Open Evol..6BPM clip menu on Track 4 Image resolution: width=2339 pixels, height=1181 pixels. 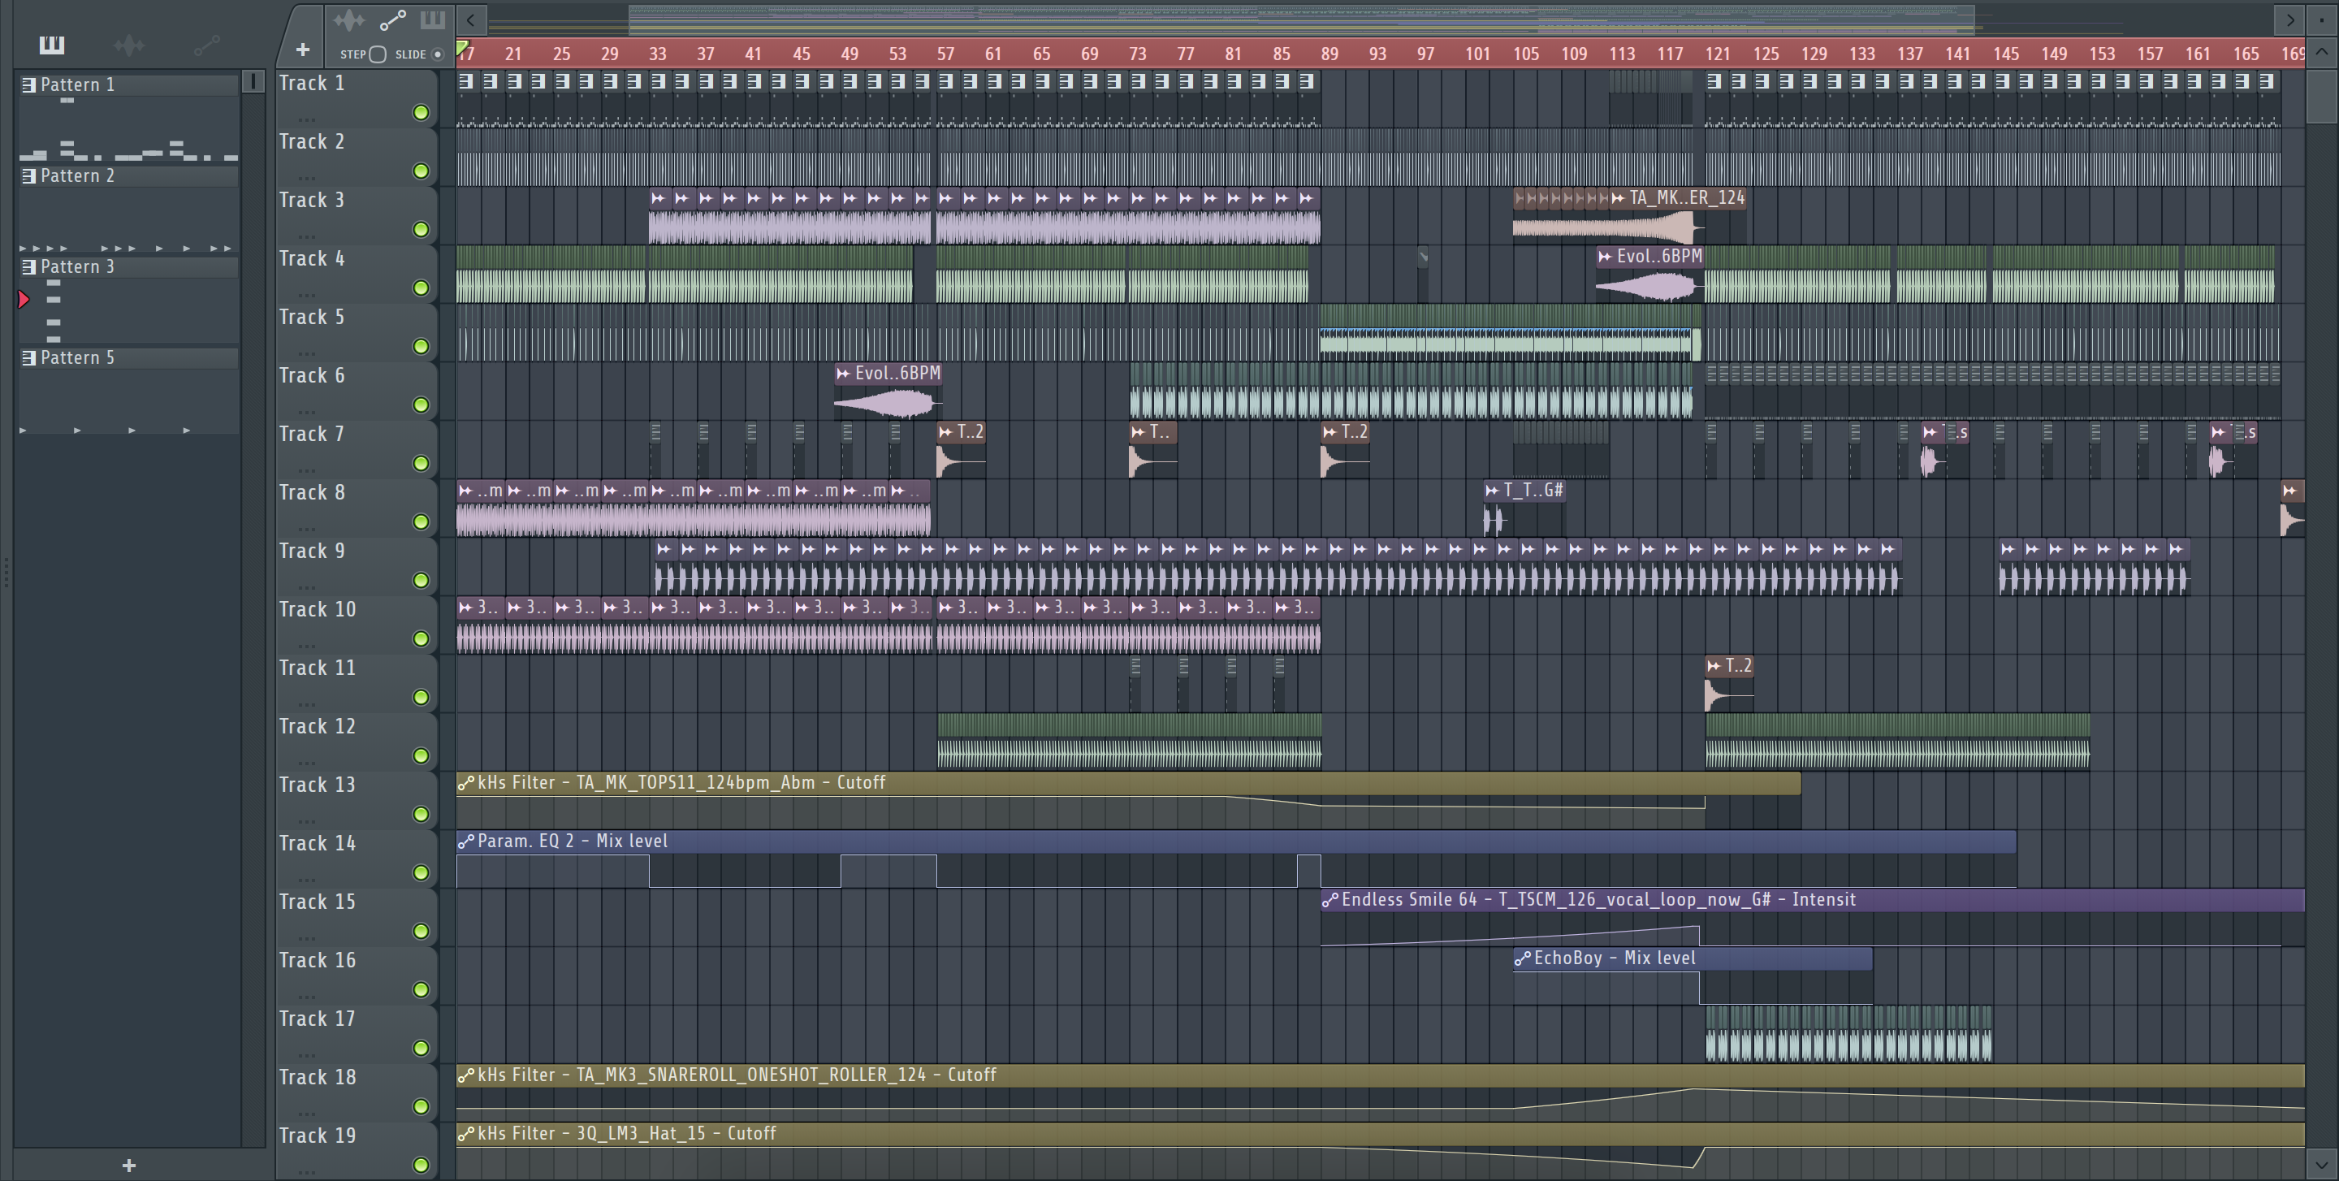point(1605,257)
